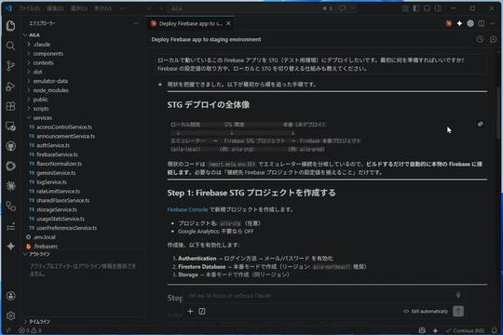Expand the .claude folder
Image resolution: width=503 pixels, height=335 pixels.
coord(41,45)
